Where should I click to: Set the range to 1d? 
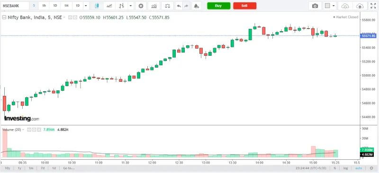pyautogui.click(x=54, y=168)
